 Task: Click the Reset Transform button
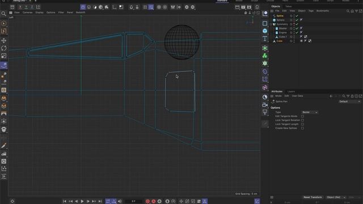tap(313, 197)
